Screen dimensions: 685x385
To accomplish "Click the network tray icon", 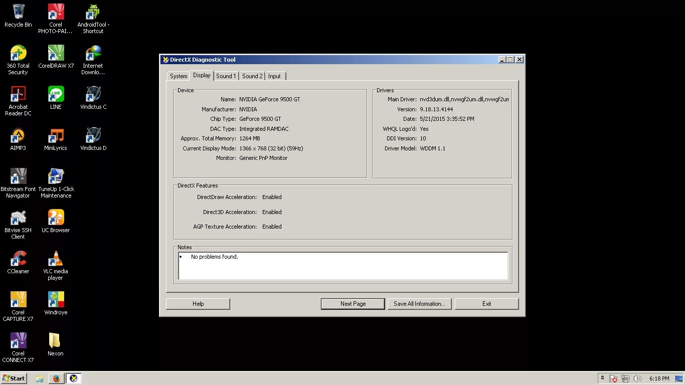I will [x=625, y=378].
